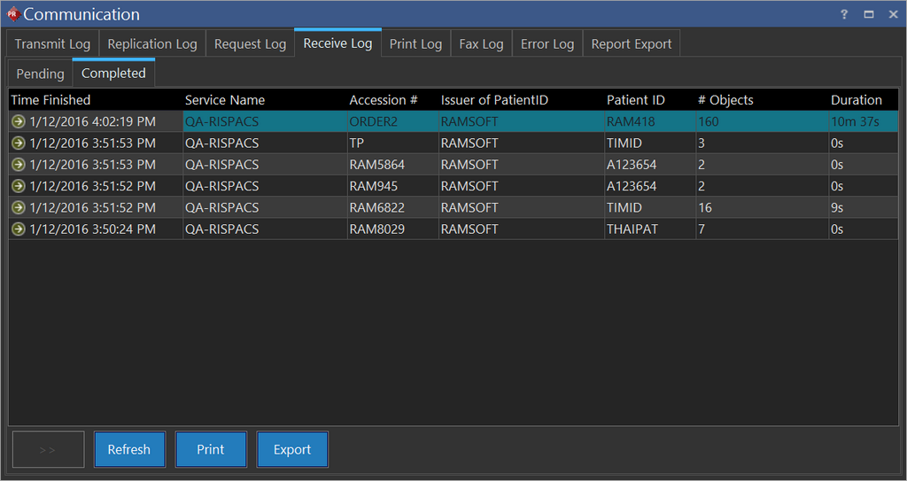The height and width of the screenshot is (481, 907).
Task: Sort by the Time Finished column header
Action: (51, 100)
